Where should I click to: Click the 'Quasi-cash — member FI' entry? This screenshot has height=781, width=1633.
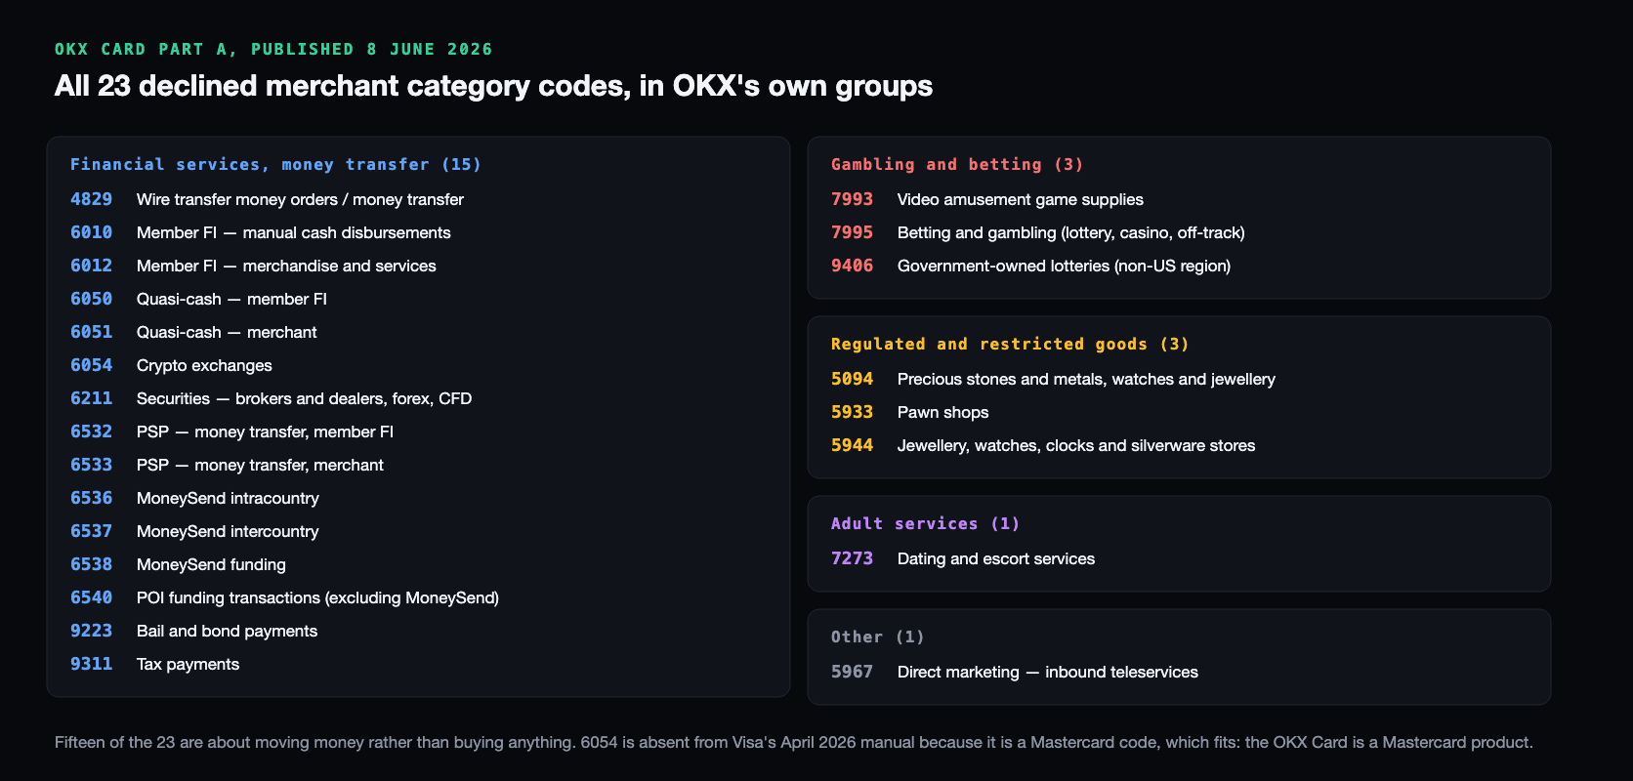click(231, 299)
